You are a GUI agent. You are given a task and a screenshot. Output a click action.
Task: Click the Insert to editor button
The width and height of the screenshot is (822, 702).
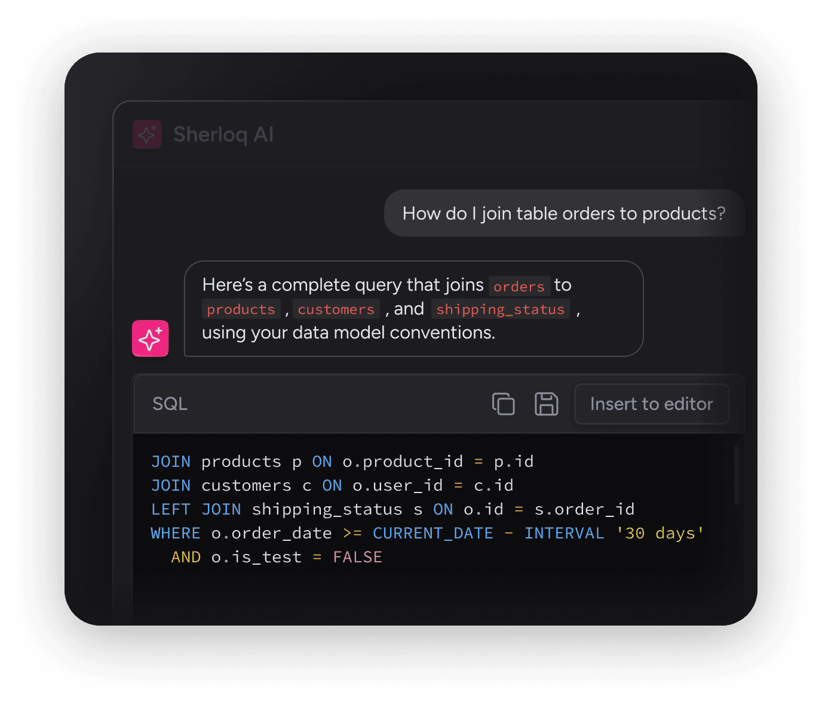[652, 404]
